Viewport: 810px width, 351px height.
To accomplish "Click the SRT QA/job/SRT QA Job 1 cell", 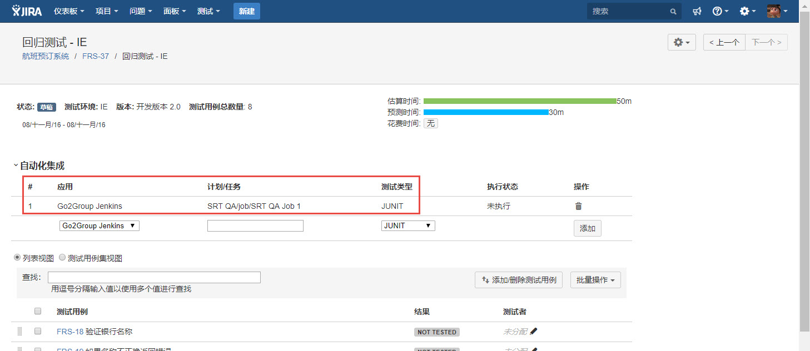I will [x=254, y=206].
